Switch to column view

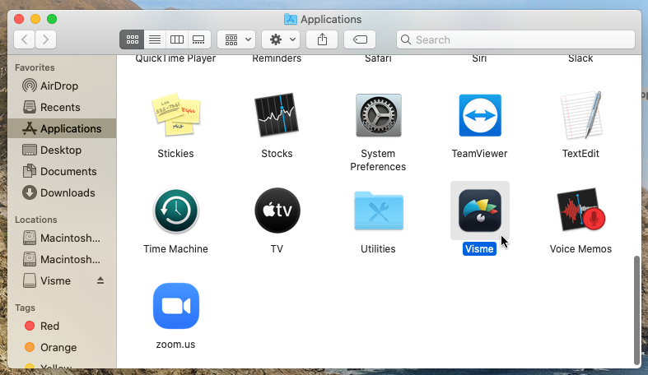pyautogui.click(x=177, y=39)
